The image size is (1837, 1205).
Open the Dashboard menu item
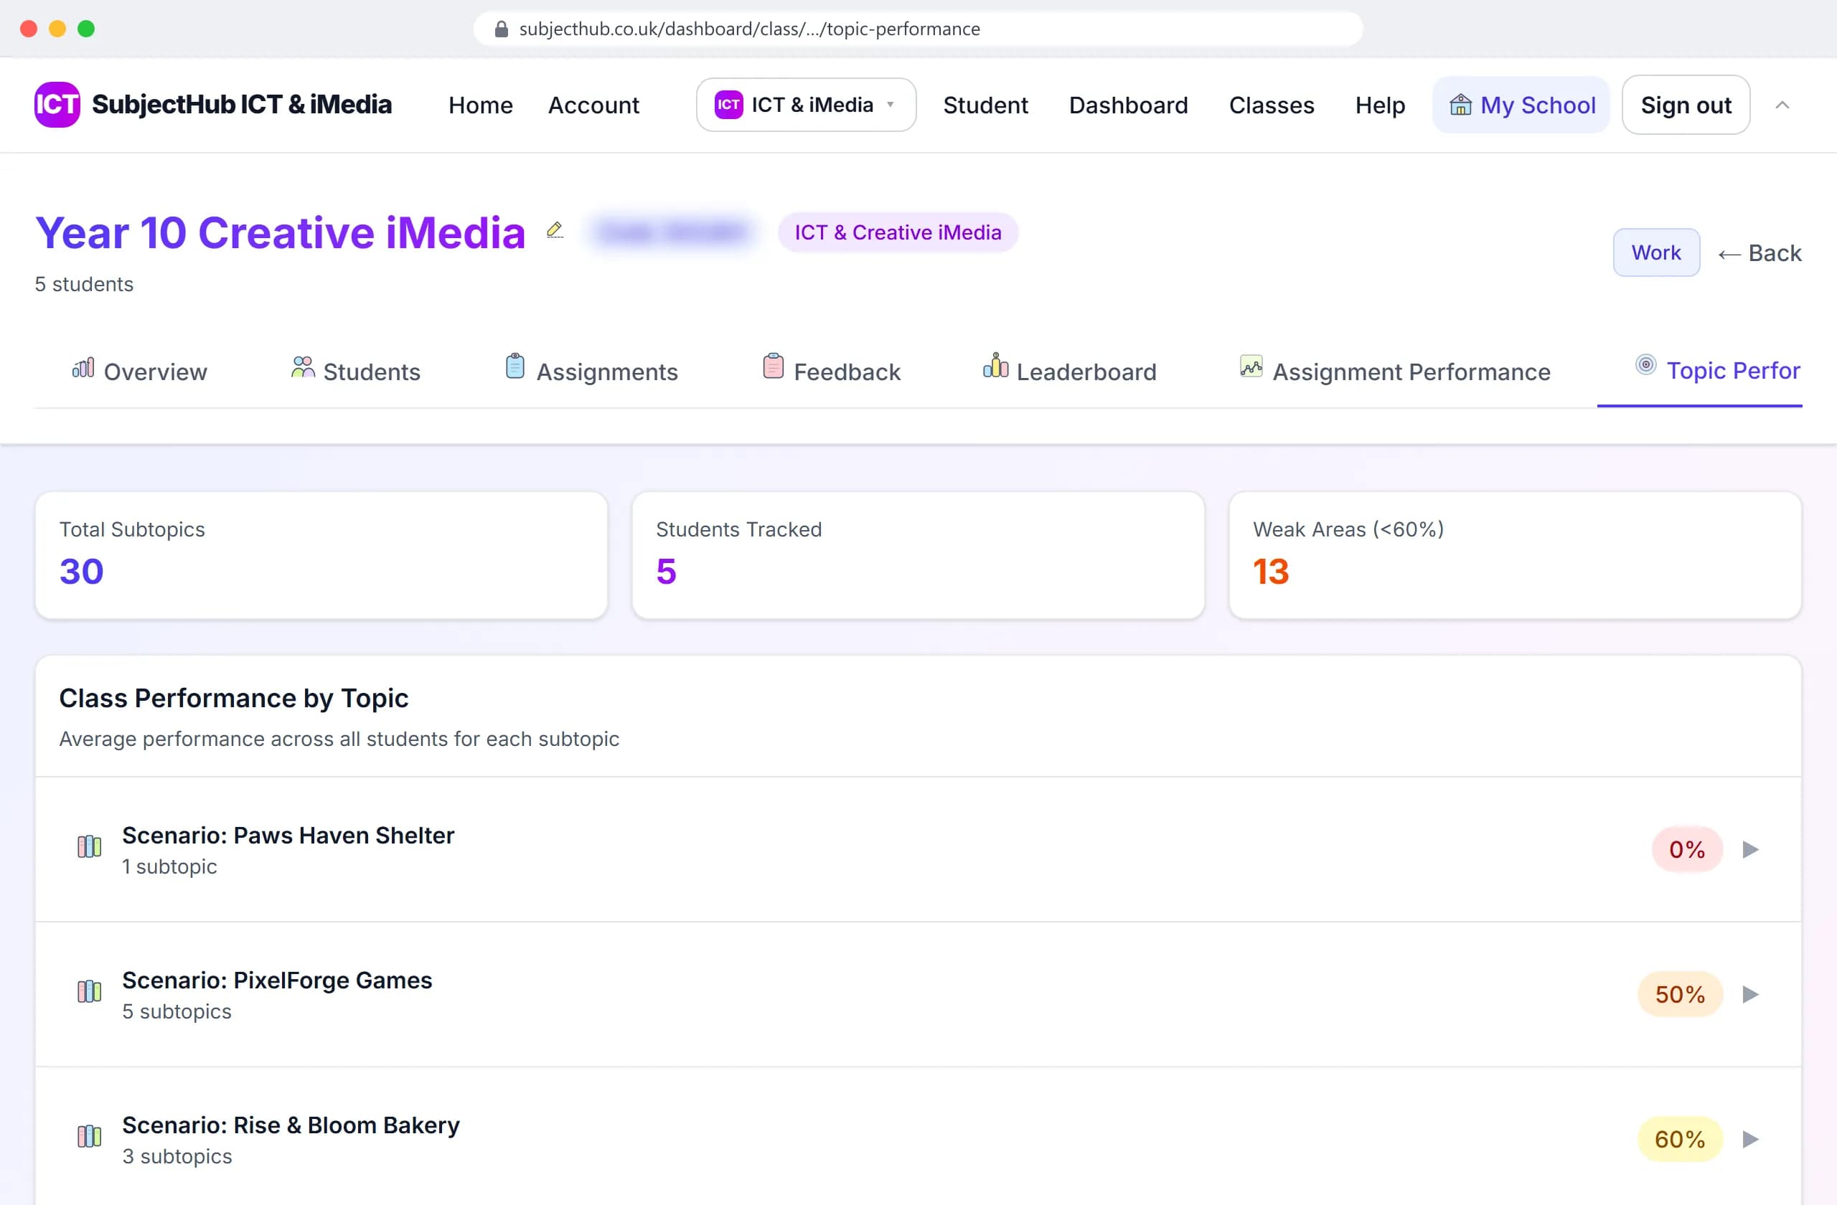(1127, 105)
